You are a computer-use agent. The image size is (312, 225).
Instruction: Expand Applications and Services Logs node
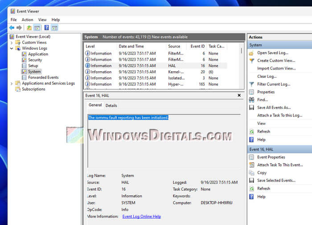[x=12, y=84]
